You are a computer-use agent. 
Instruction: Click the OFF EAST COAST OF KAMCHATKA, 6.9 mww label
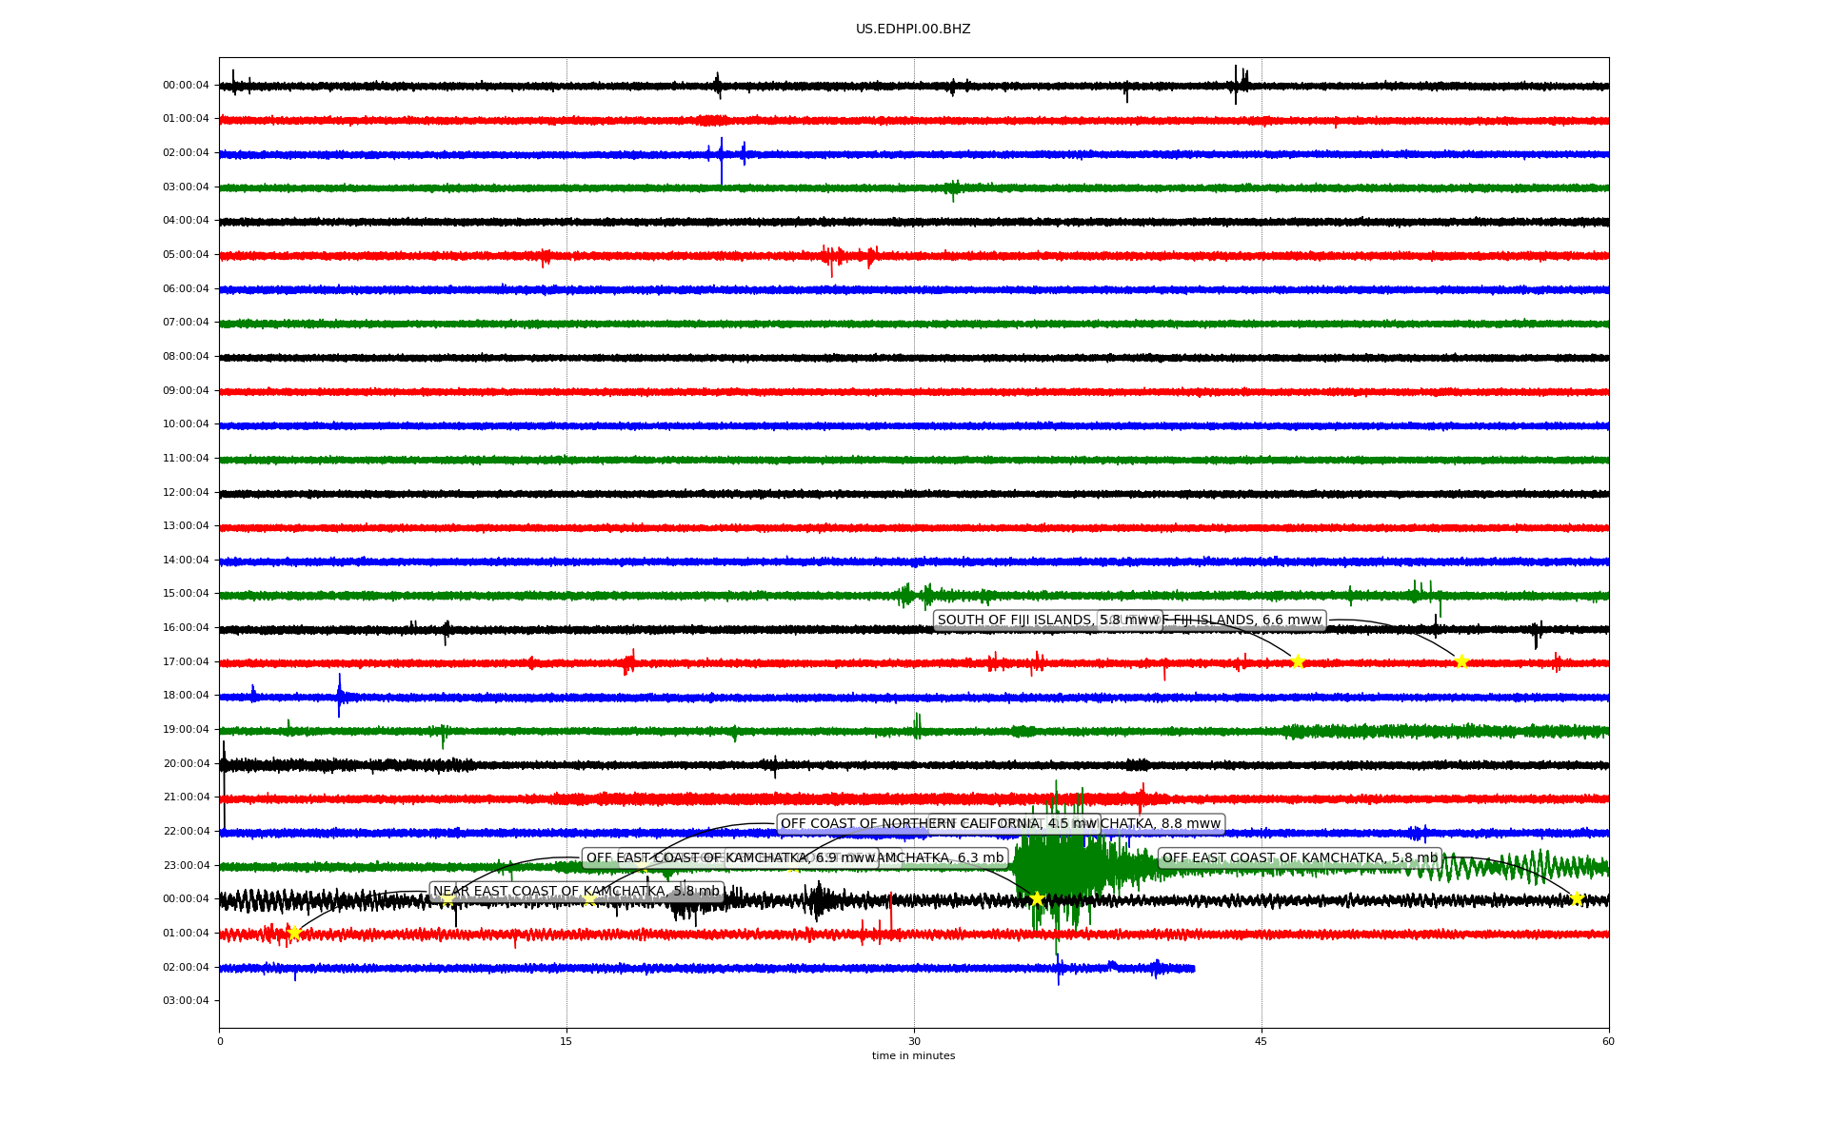click(730, 858)
